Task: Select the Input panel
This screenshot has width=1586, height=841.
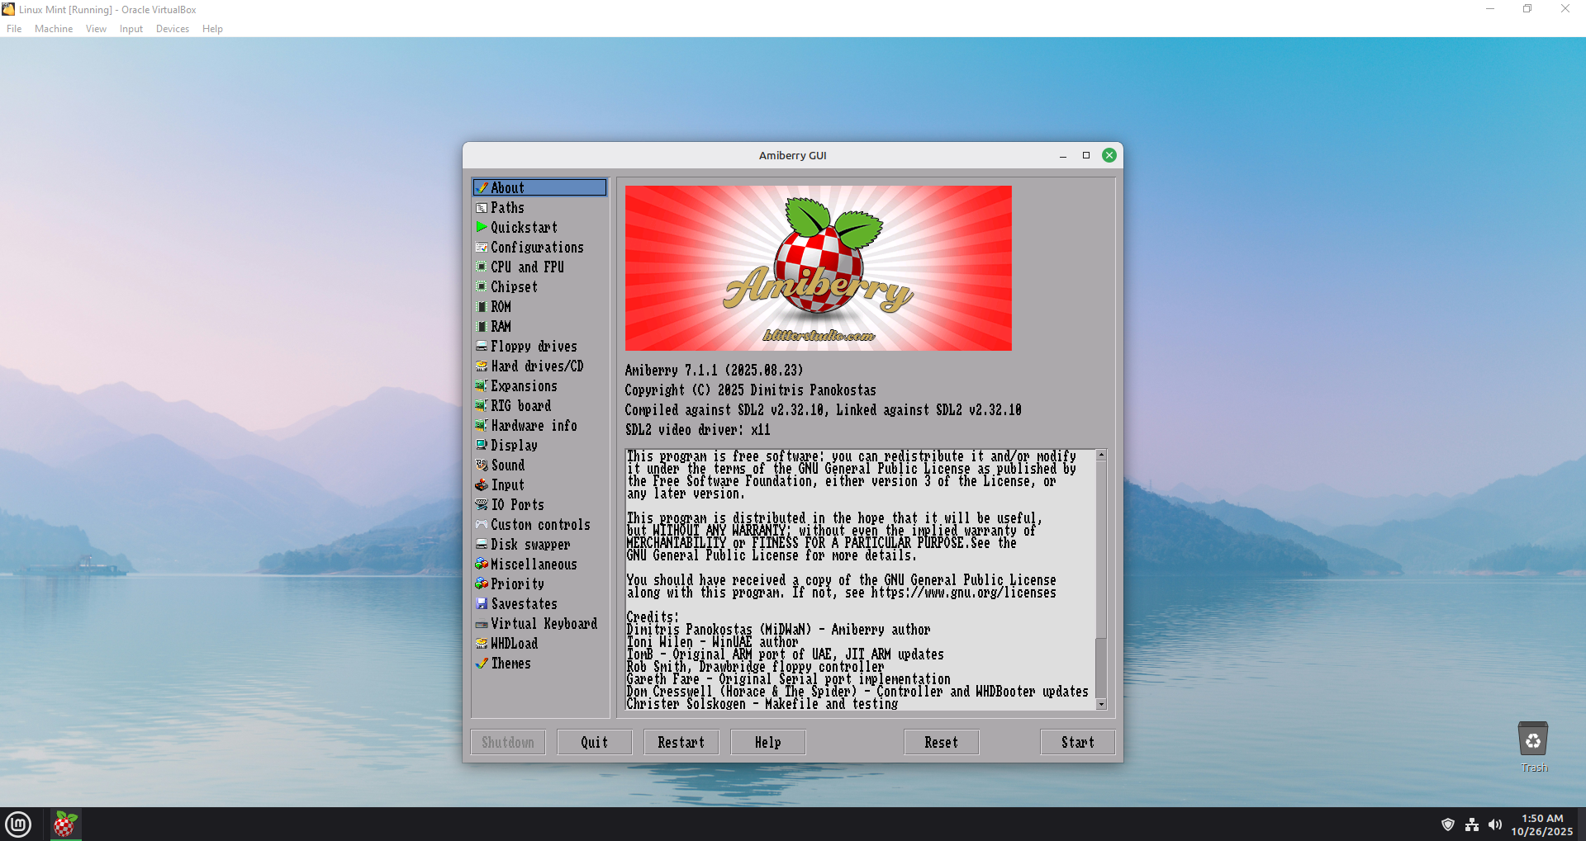Action: click(539, 485)
